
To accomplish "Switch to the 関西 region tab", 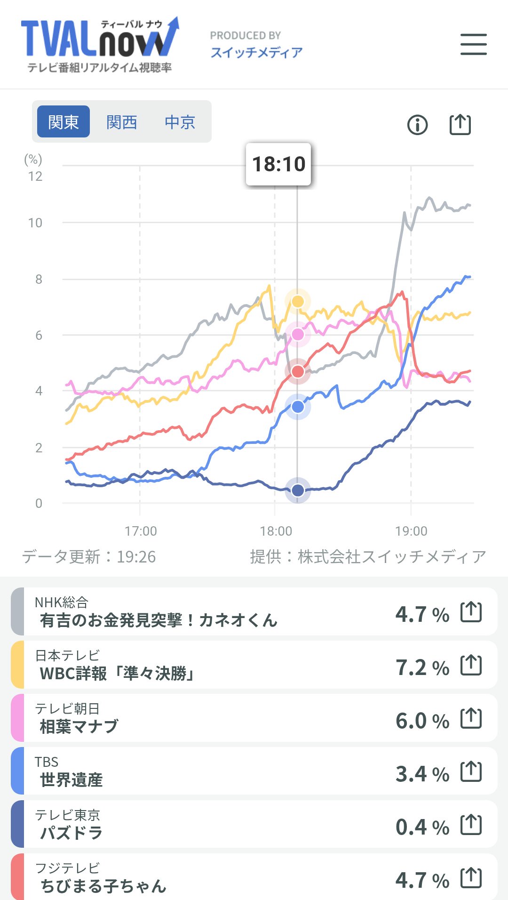I will click(x=122, y=122).
